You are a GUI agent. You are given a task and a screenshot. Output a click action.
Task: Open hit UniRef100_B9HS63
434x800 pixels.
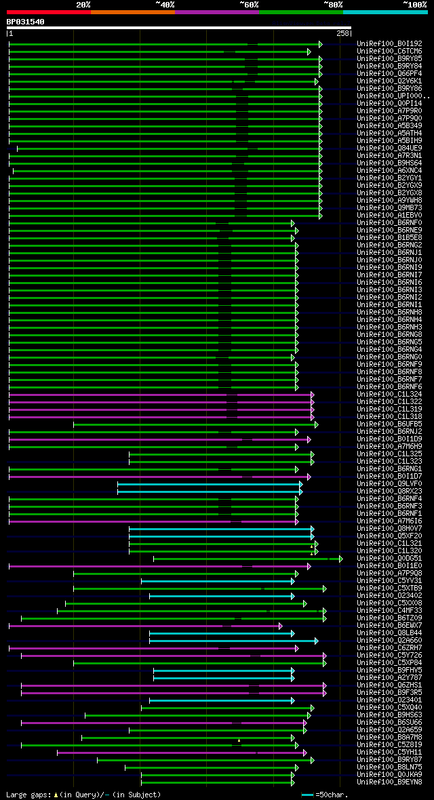tap(389, 715)
